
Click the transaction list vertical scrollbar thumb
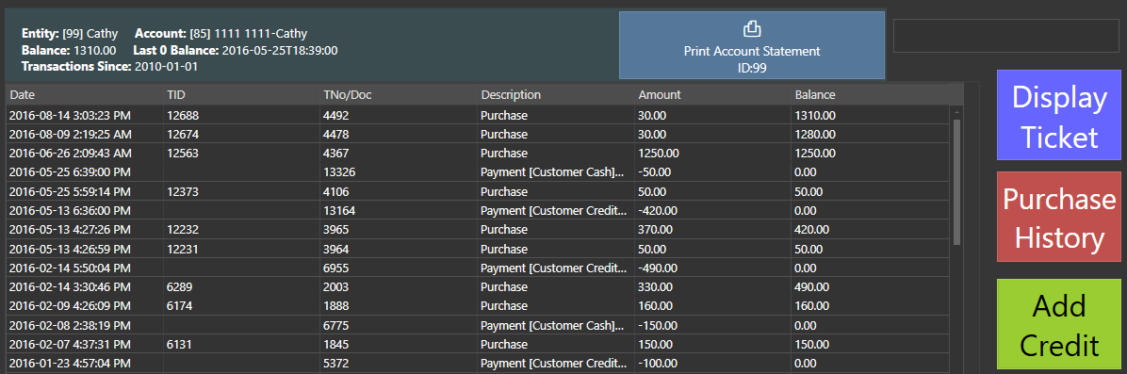(x=956, y=183)
